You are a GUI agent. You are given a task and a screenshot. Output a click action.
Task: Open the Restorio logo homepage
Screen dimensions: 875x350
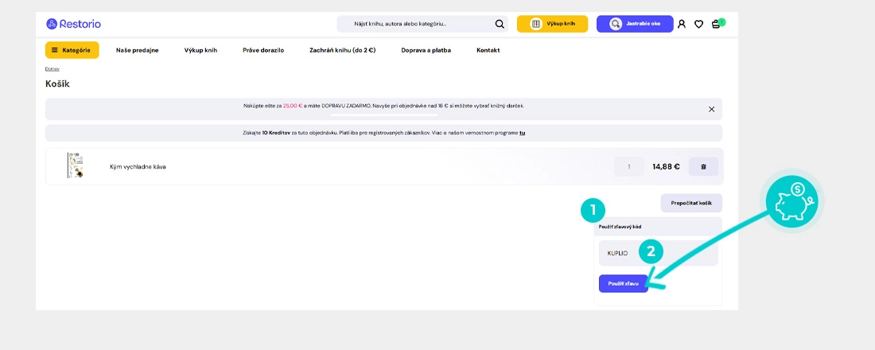(73, 24)
